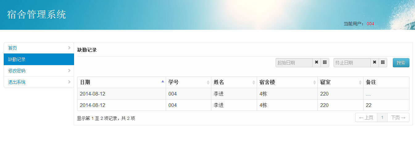Go to the next page with 下页

pyautogui.click(x=398, y=118)
